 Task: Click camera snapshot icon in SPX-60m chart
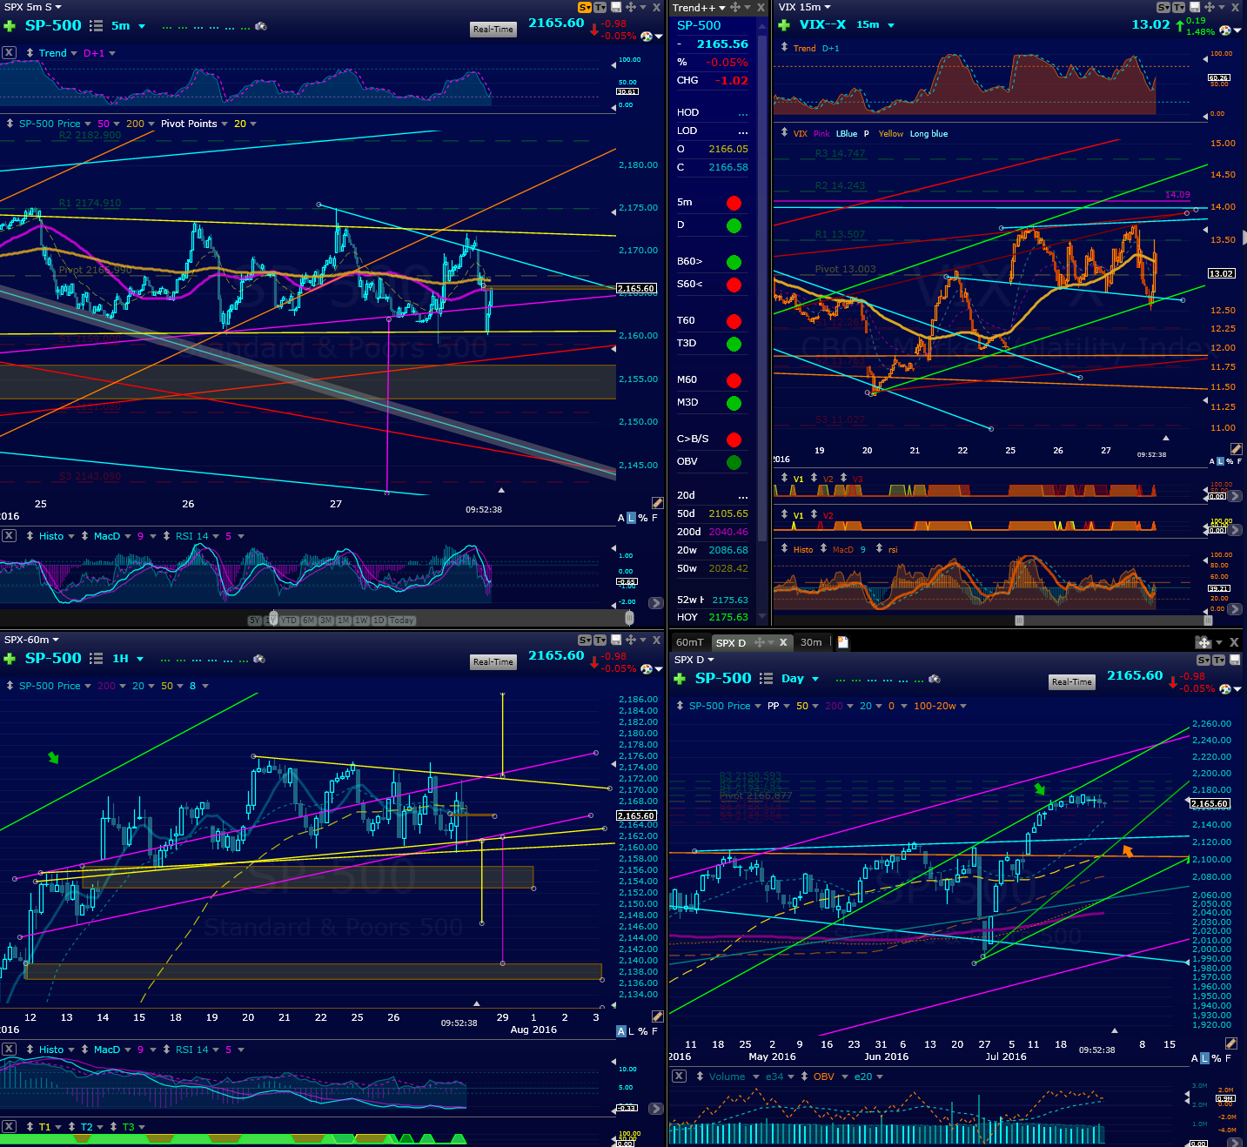[x=261, y=659]
